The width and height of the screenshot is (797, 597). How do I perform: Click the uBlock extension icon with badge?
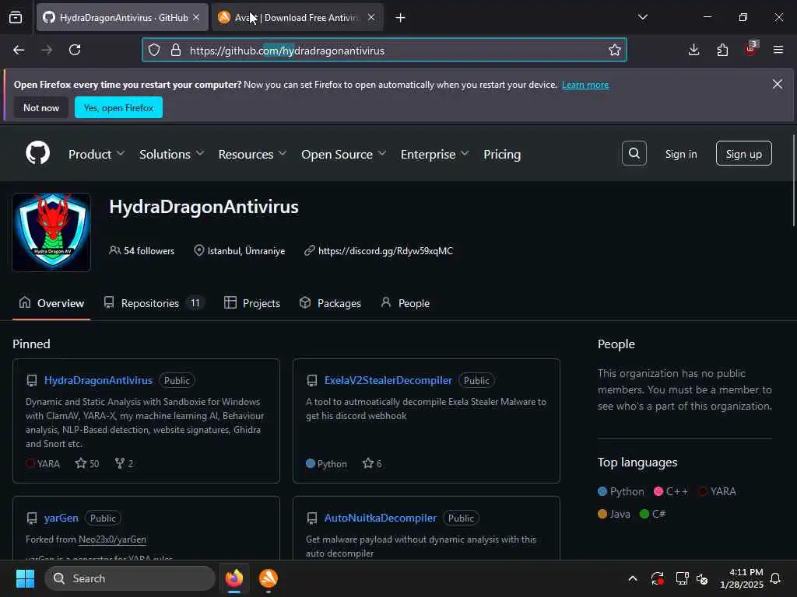751,49
